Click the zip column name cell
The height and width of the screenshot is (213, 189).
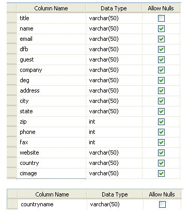51,121
